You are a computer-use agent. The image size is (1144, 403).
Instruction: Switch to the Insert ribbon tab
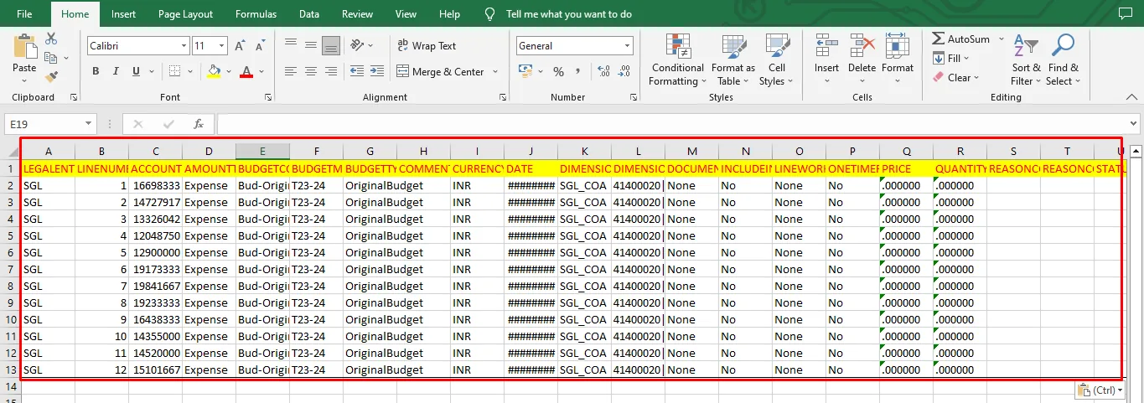click(x=123, y=14)
